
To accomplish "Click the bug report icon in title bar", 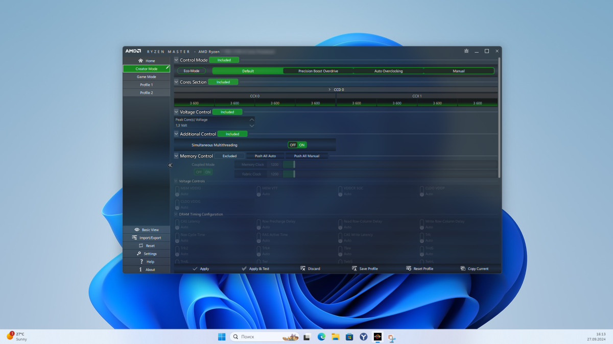I will (x=466, y=51).
